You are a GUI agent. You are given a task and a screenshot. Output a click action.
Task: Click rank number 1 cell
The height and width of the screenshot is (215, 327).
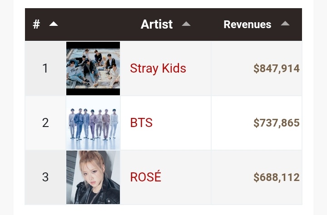click(x=45, y=68)
